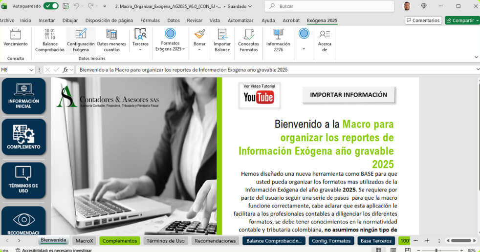Expand the unlabeled blue circle ribbon dropdown
This screenshot has height=252, width=480.
(x=304, y=49)
